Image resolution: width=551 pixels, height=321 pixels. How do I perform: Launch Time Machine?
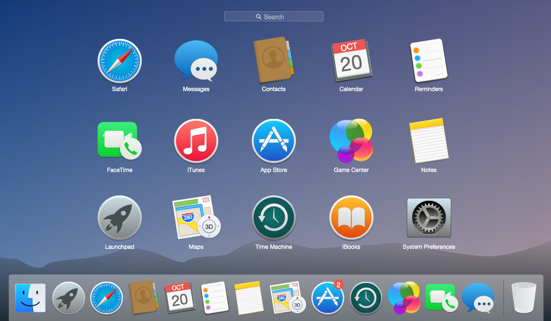[274, 218]
